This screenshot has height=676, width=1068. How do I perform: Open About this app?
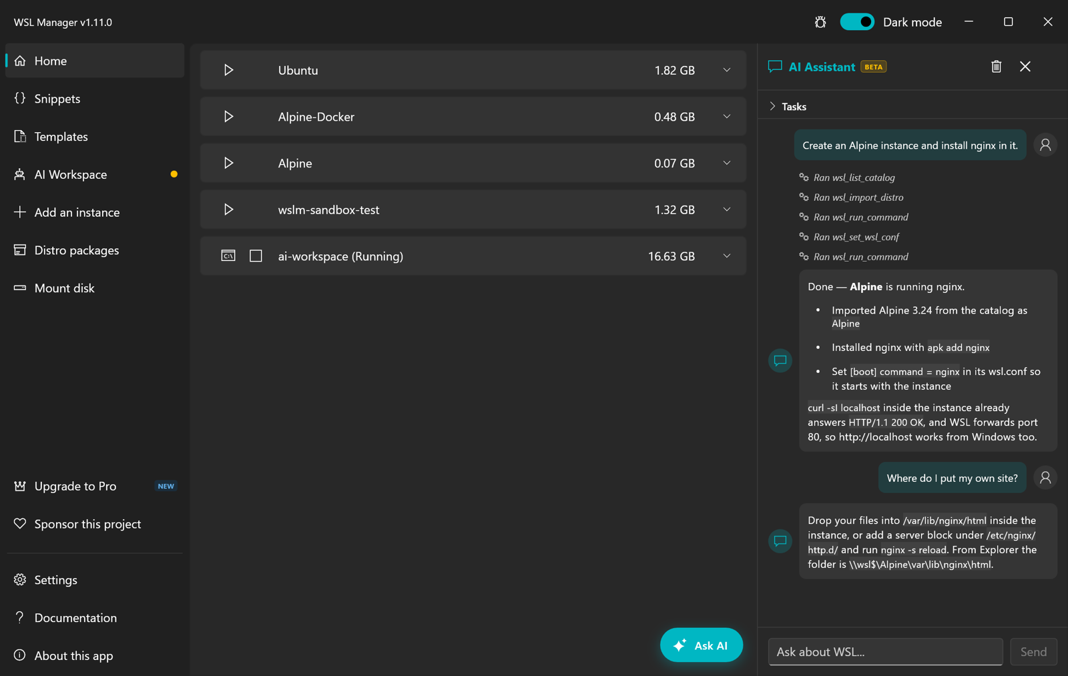tap(95, 656)
